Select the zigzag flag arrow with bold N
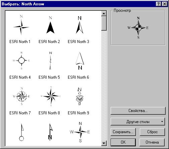This screenshot has width=169, height=149. (50, 132)
